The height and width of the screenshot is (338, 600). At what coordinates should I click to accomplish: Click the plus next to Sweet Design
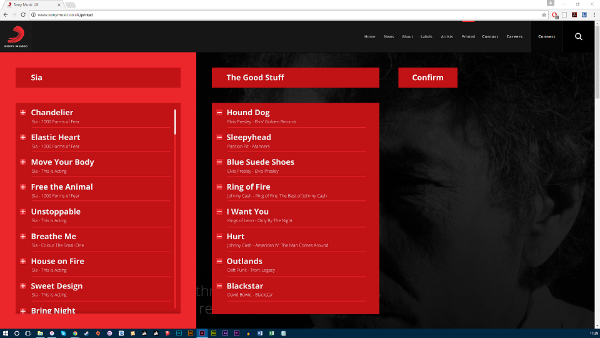tap(23, 286)
